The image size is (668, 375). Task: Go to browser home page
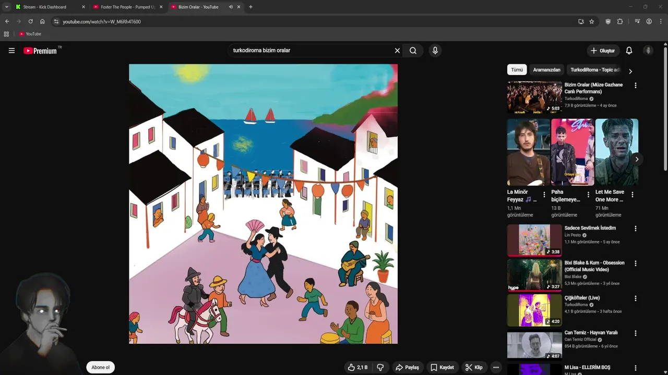(x=42, y=21)
